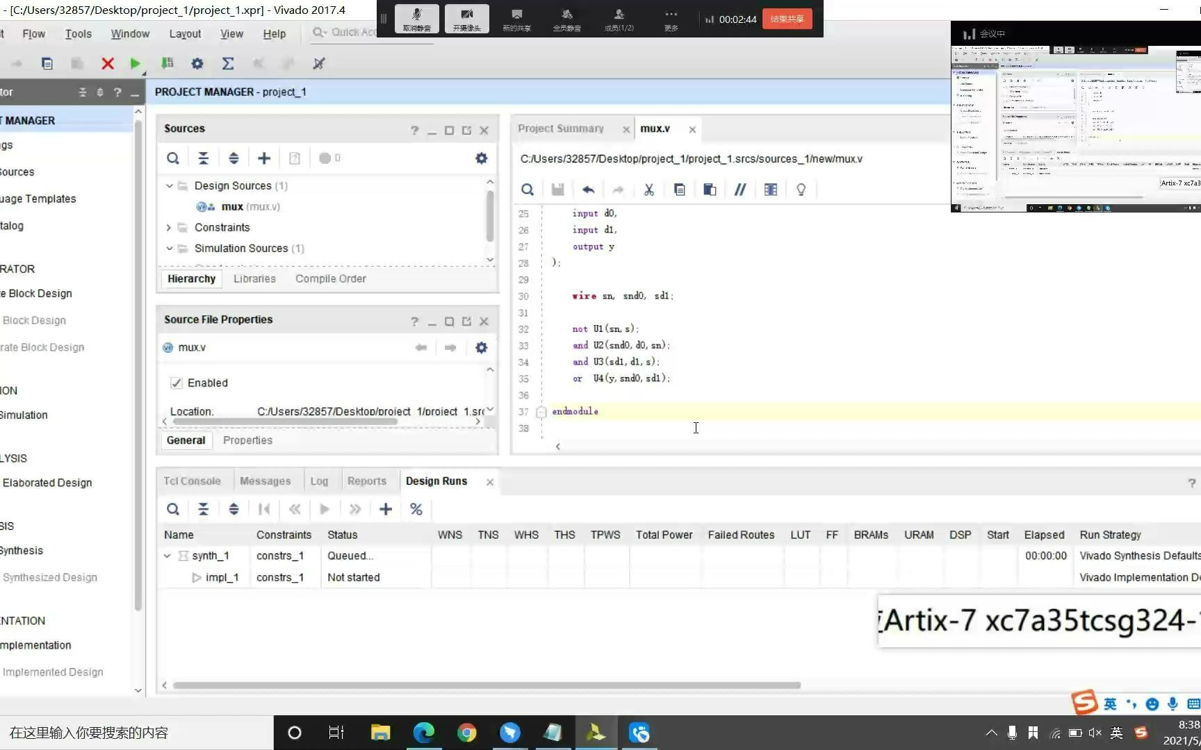Click the column selection mode icon in editor
This screenshot has width=1201, height=750.
coord(771,190)
